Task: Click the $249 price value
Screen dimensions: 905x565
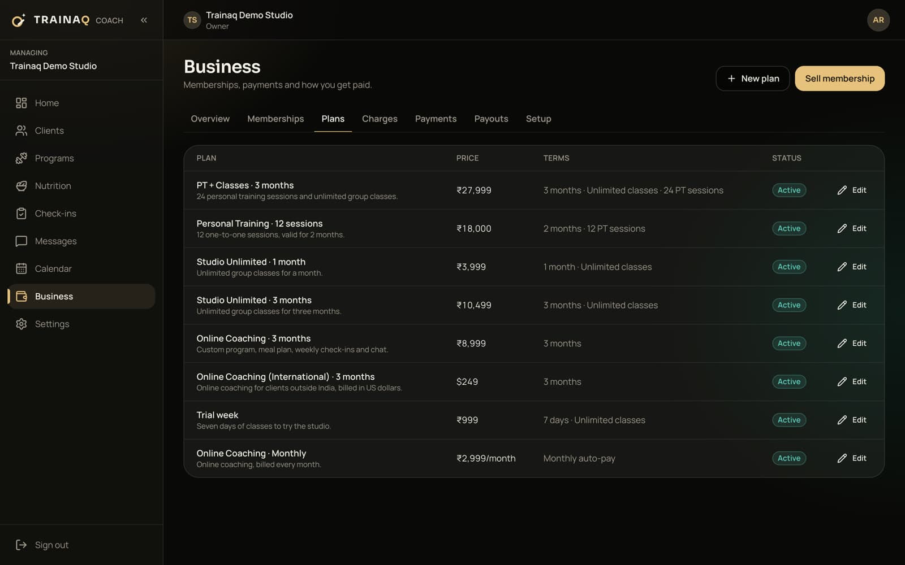Action: point(467,382)
